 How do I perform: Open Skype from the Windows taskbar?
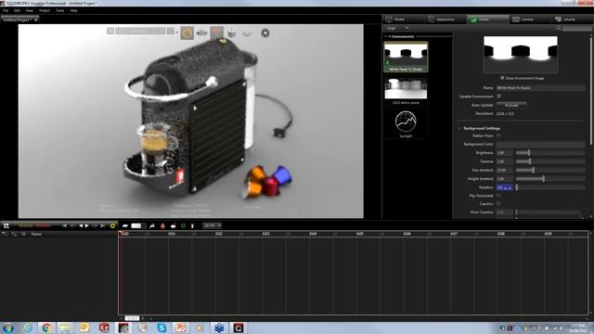161,328
